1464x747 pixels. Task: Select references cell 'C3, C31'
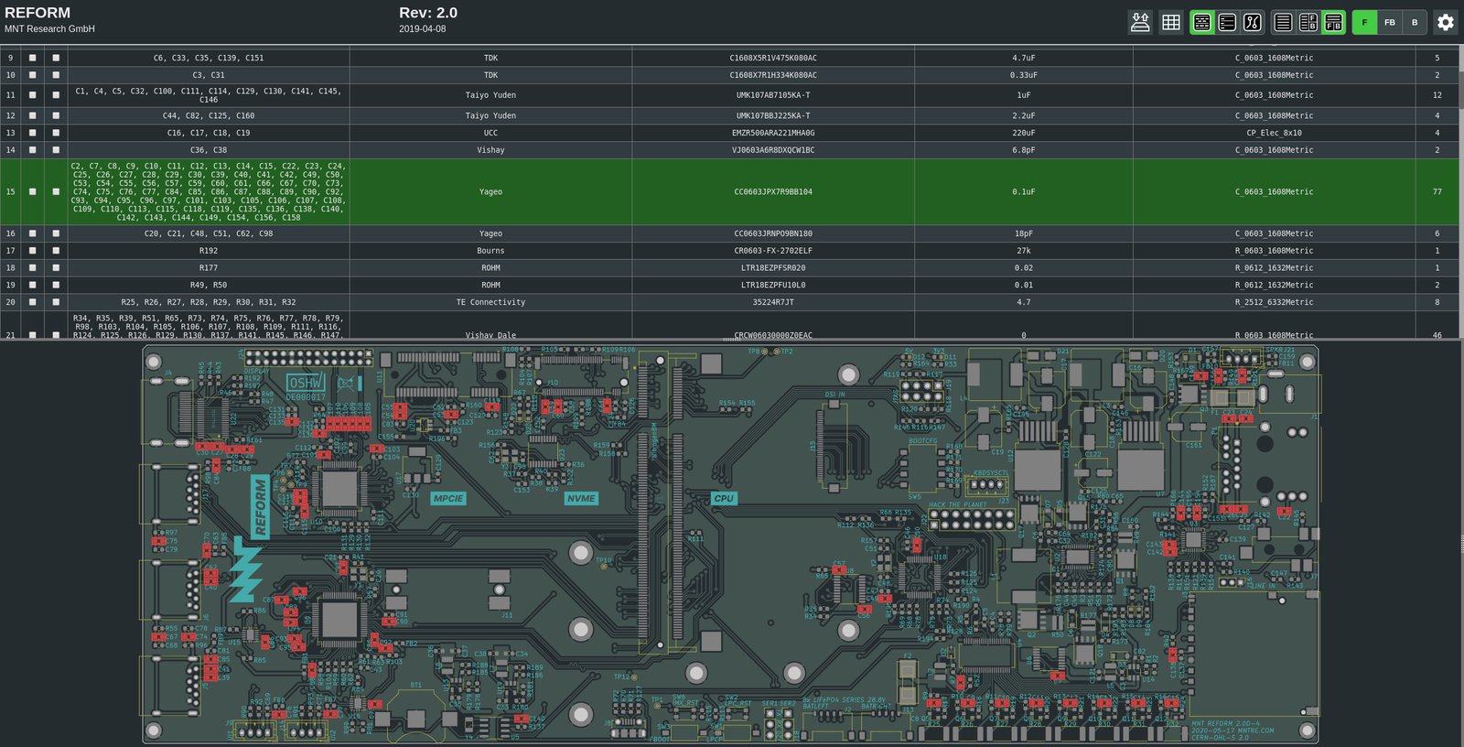209,75
